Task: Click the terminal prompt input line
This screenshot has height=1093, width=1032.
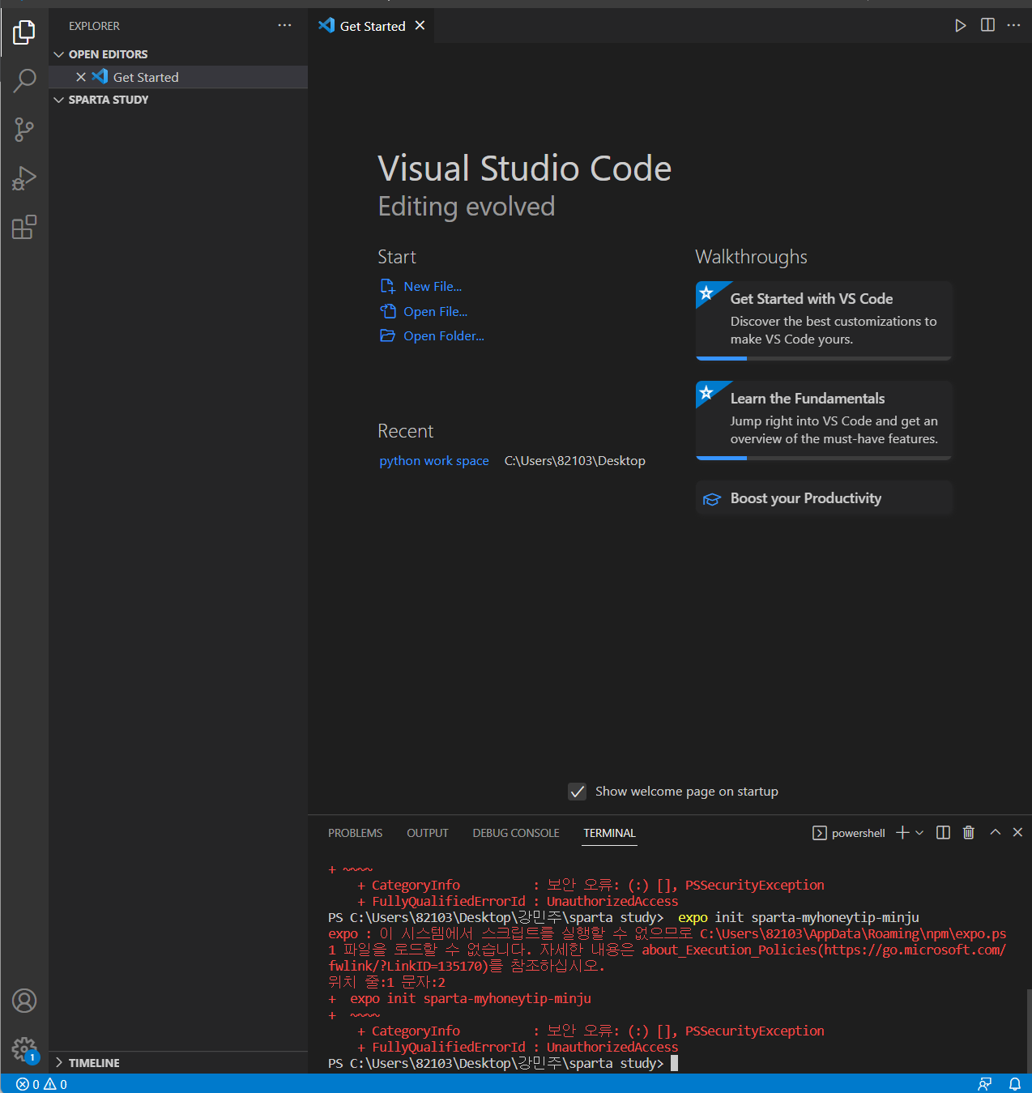Action: (502, 1063)
